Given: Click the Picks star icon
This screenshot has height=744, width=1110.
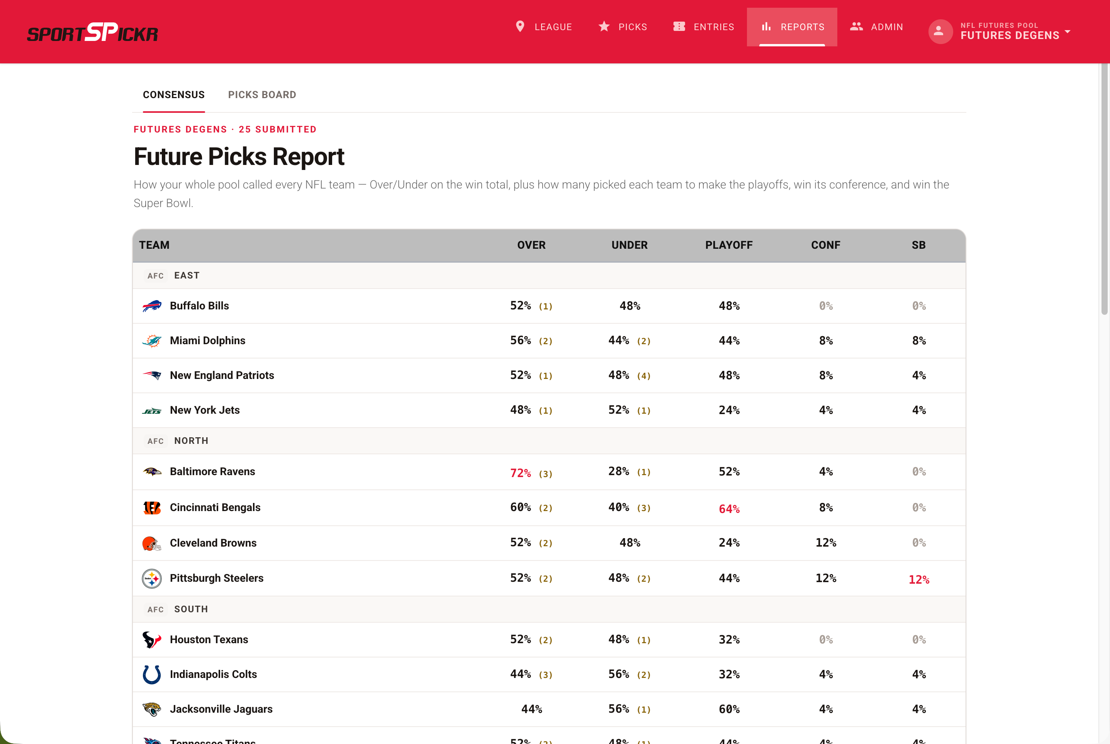Looking at the screenshot, I should tap(604, 27).
